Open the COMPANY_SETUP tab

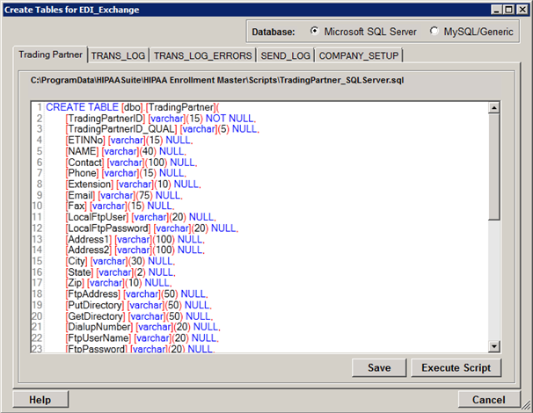(x=358, y=55)
